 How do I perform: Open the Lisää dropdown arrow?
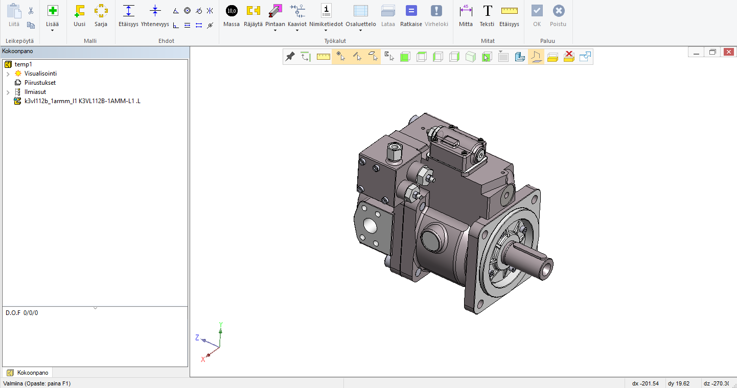click(x=52, y=31)
